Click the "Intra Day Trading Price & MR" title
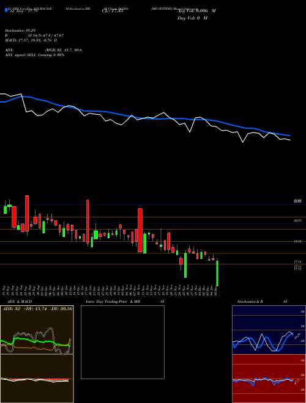This screenshot has height=403, width=306. pos(113,302)
